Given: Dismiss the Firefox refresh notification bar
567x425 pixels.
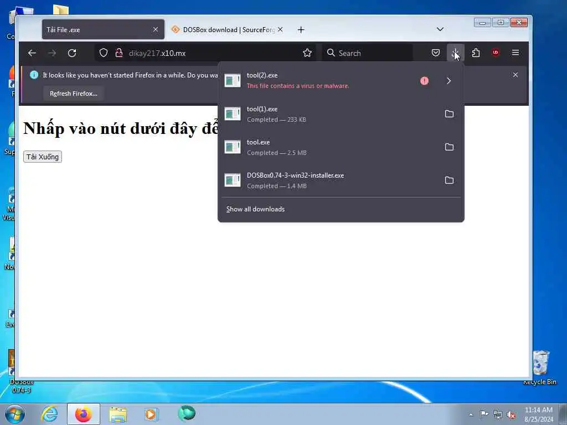Looking at the screenshot, I should tap(516, 75).
